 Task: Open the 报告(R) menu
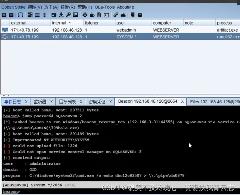click(68, 7)
